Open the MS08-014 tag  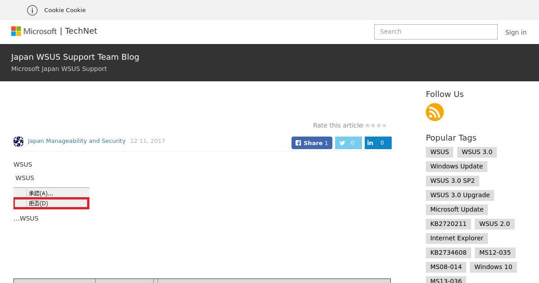[x=446, y=267]
